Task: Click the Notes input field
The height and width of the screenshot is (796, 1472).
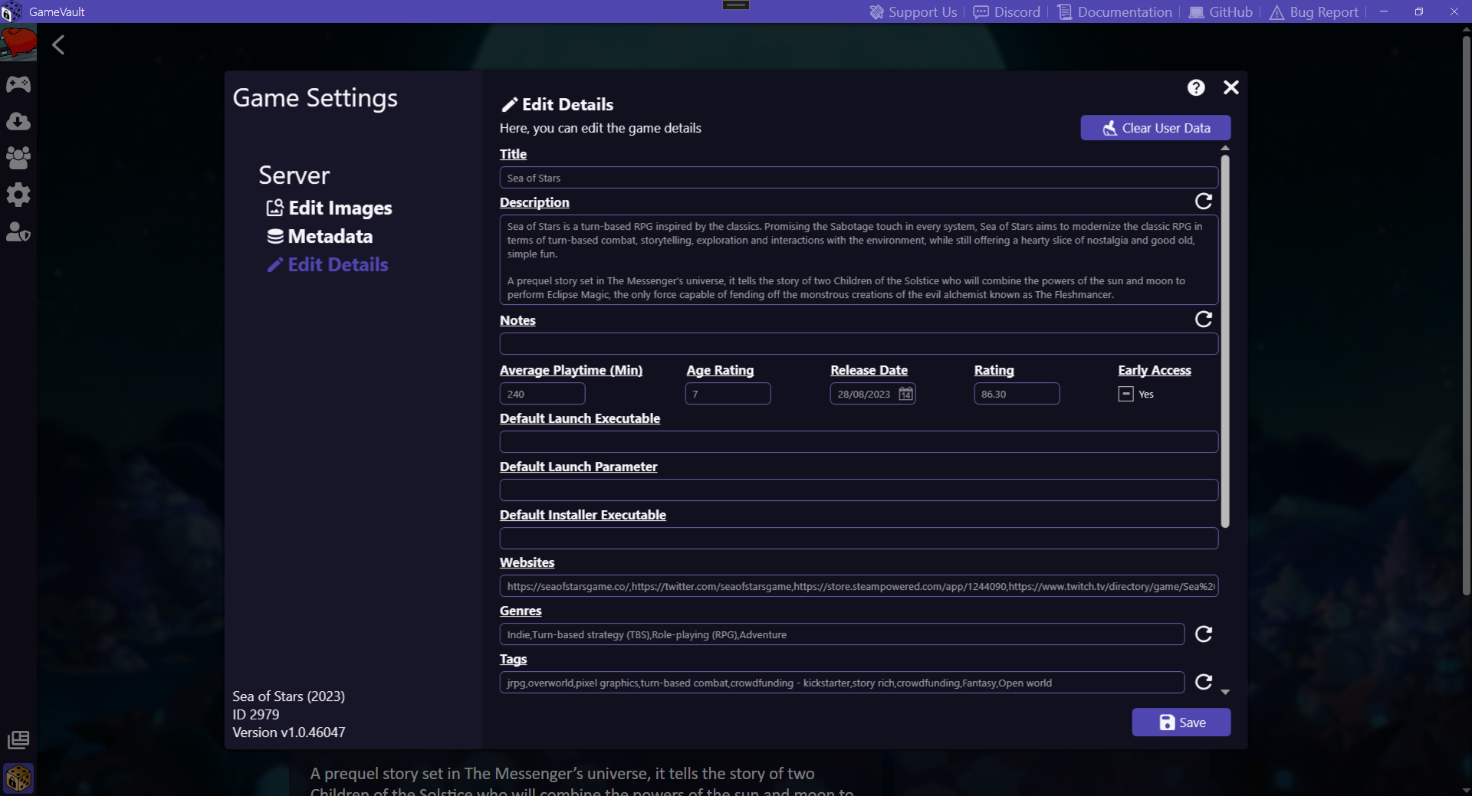Action: click(859, 343)
